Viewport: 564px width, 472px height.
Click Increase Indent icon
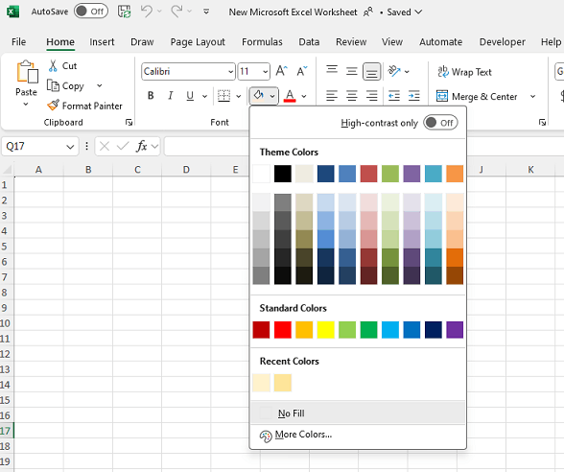coord(414,96)
